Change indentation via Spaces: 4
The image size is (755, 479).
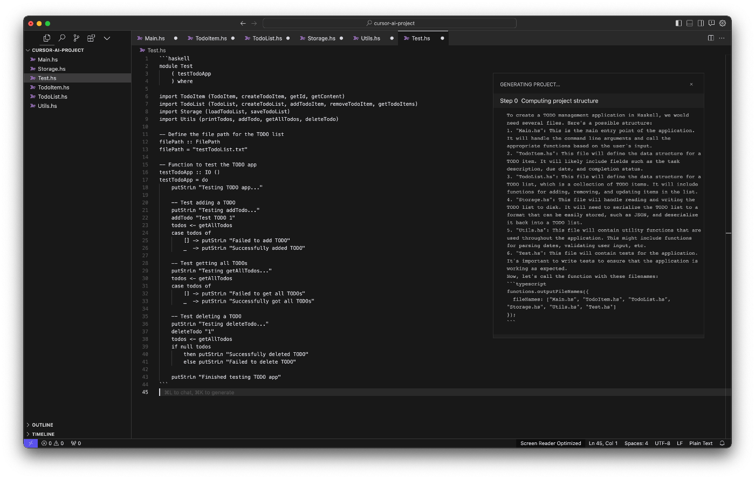(636, 443)
